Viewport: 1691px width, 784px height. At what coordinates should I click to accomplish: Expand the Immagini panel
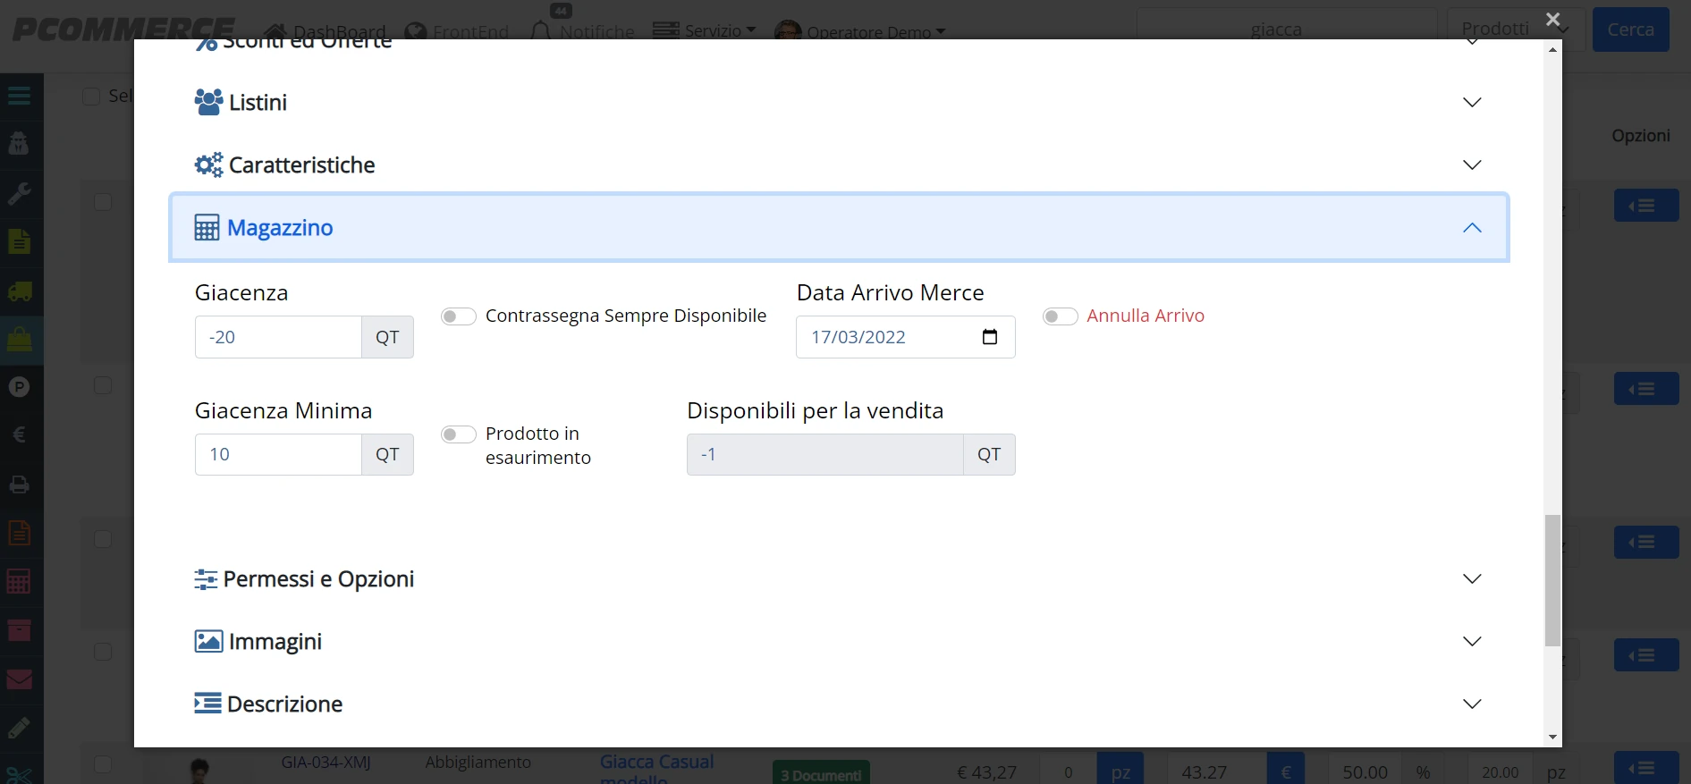[839, 641]
